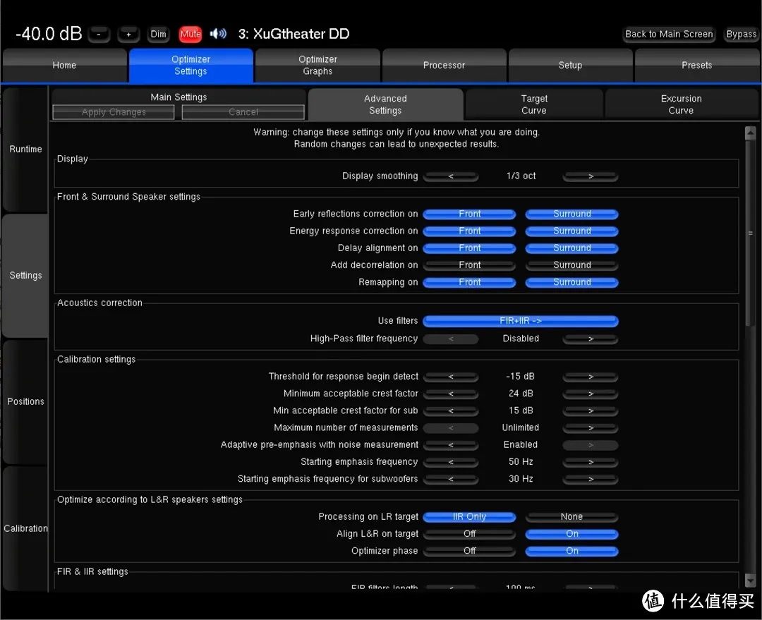Screen dimensions: 762x620
Task: Increase High-Pass filter frequency with right arrow
Action: (x=591, y=339)
